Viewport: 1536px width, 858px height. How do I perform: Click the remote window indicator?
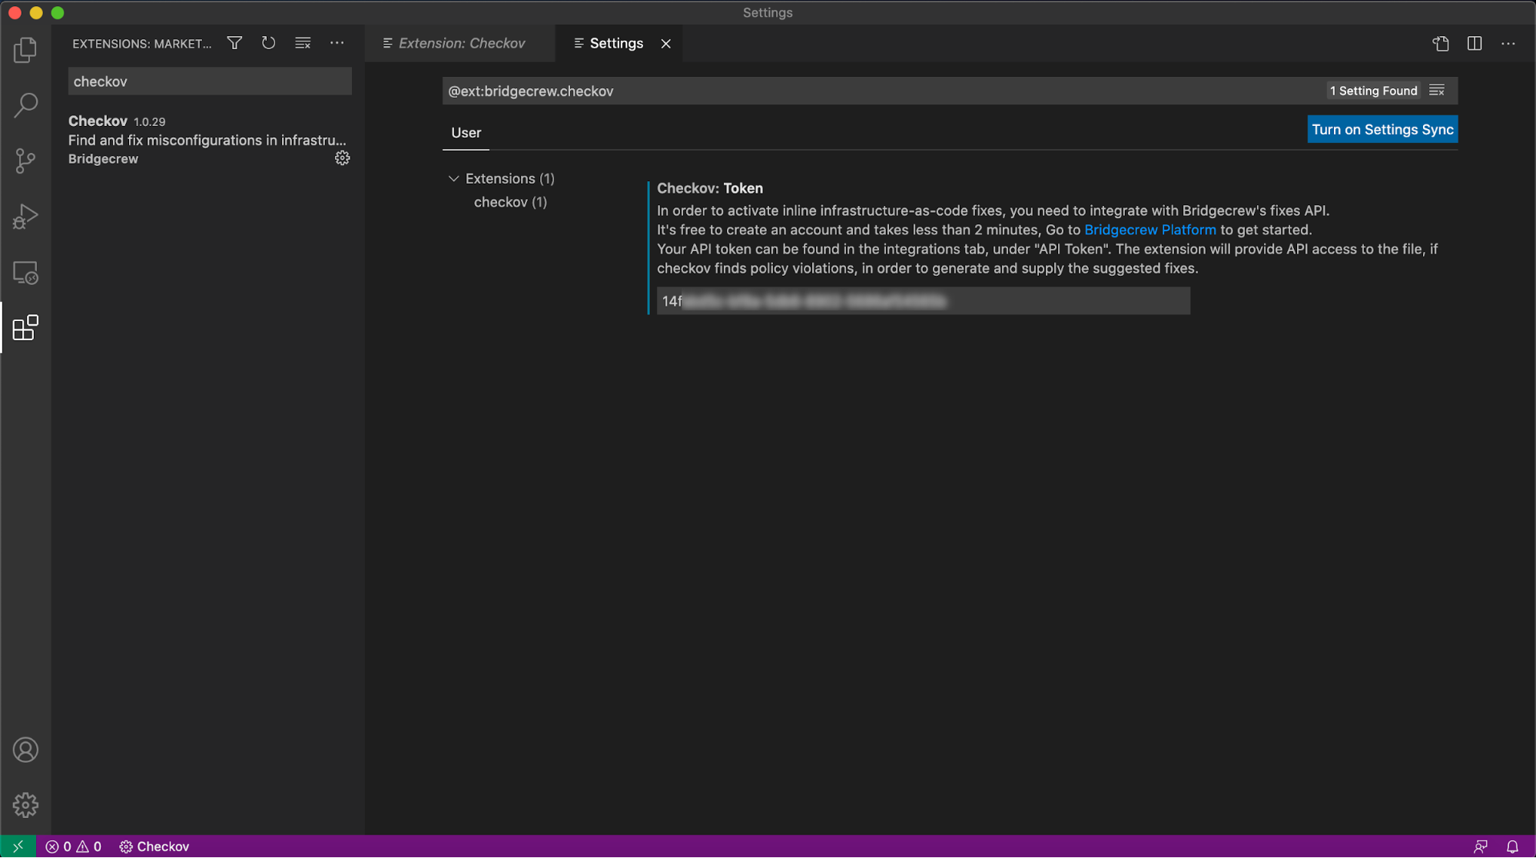pos(18,846)
